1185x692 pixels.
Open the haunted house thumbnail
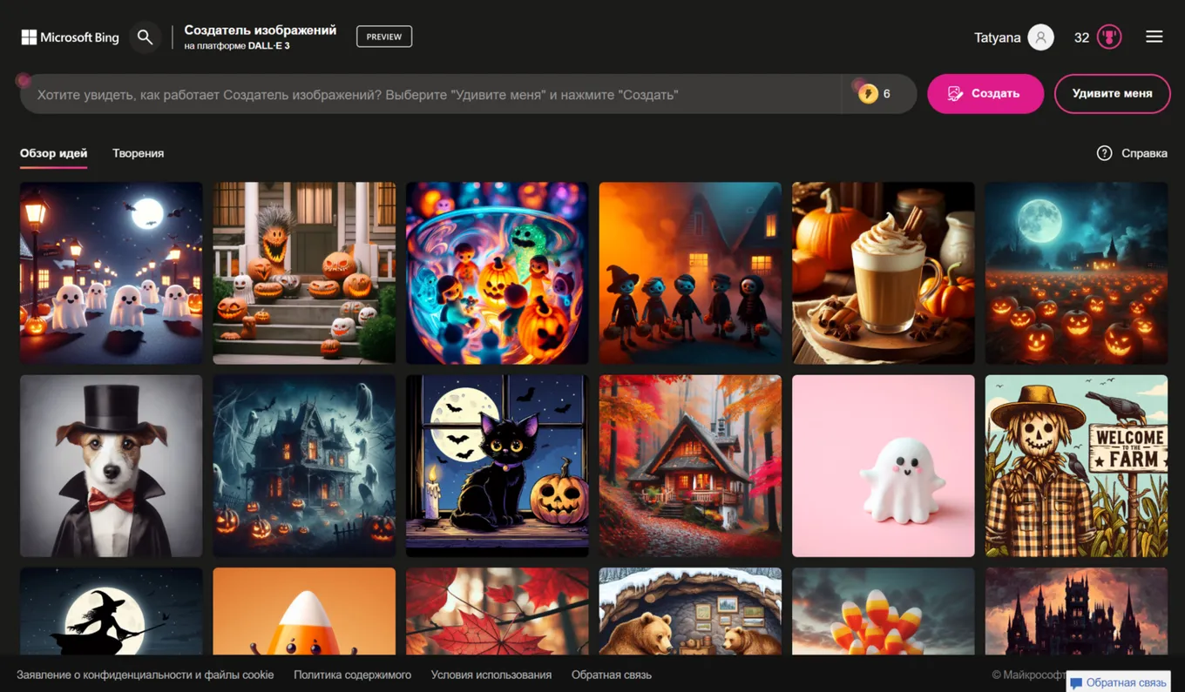pyautogui.click(x=304, y=466)
